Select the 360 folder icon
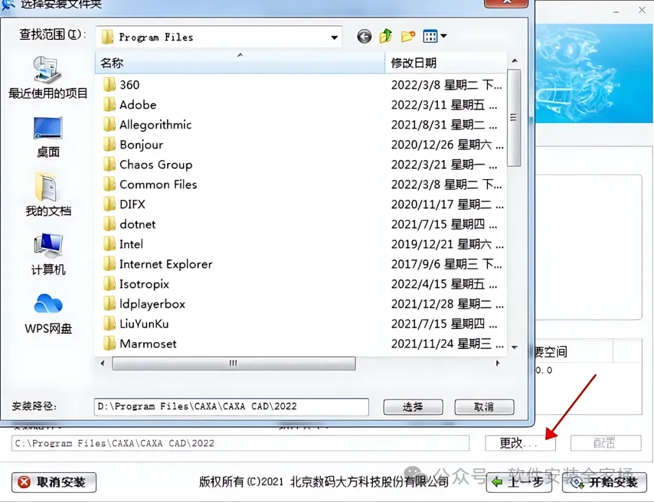Viewport: 654px width, 502px height. coord(109,85)
